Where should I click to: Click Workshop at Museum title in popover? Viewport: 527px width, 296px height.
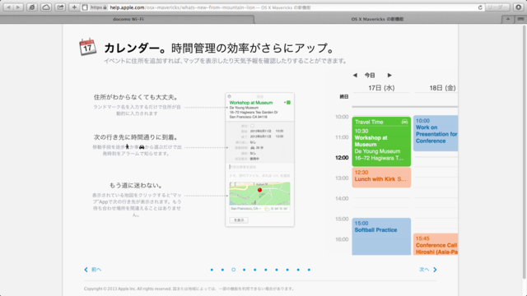tap(250, 103)
